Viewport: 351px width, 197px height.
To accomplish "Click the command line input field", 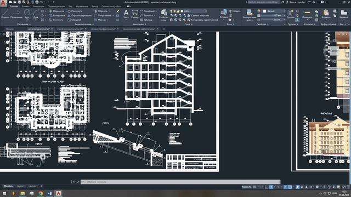I will [x=180, y=182].
